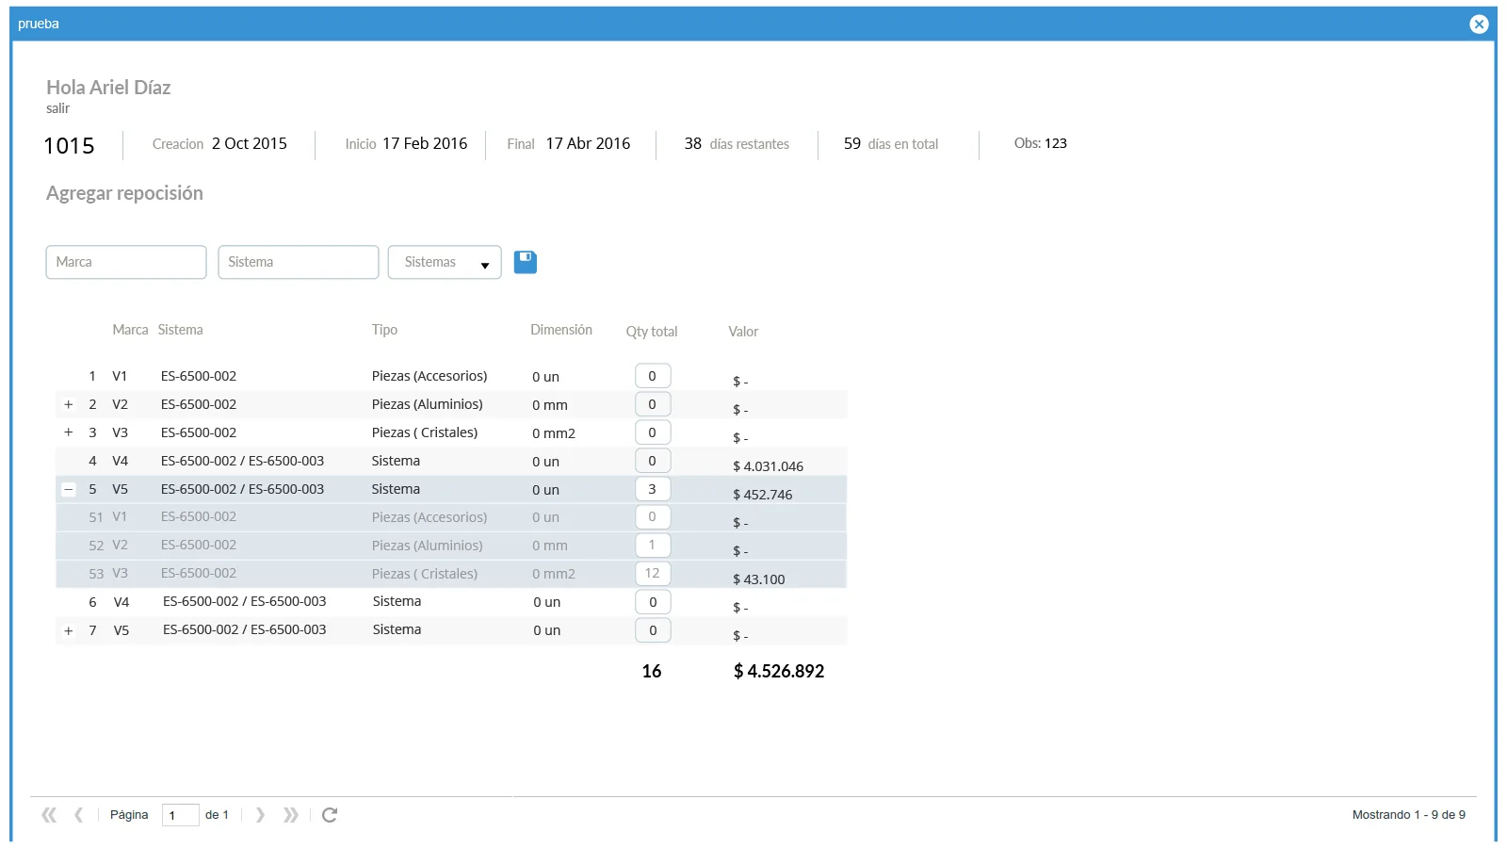Image resolution: width=1507 pixels, height=848 pixels.
Task: Click the Tipo column header
Action: (384, 330)
